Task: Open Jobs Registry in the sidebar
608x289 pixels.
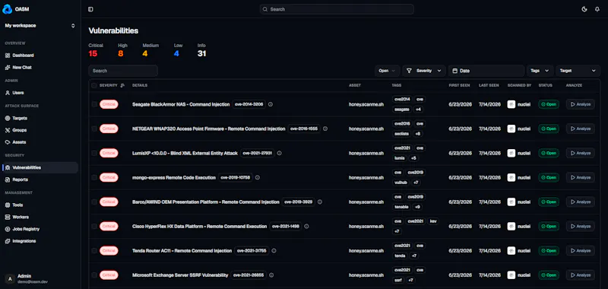Action: (x=40, y=229)
